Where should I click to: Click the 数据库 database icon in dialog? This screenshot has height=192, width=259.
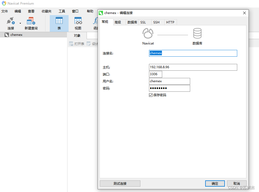pos(197,33)
